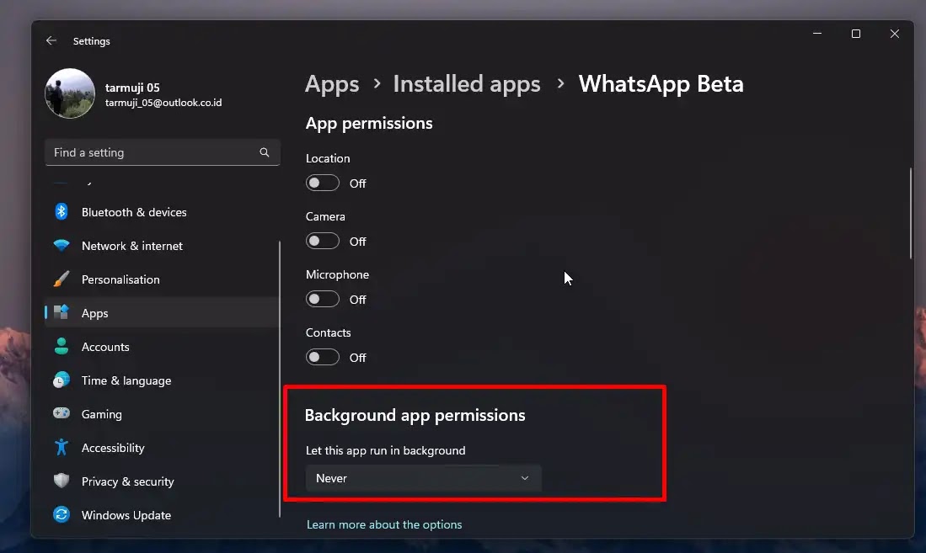The width and height of the screenshot is (926, 553).
Task: Click the email tarmuji_05@outlook.co.id
Action: click(x=163, y=103)
